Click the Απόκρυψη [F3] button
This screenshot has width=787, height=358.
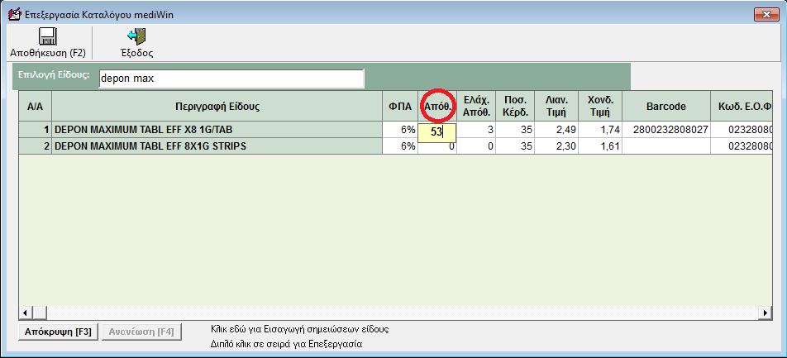pos(58,332)
